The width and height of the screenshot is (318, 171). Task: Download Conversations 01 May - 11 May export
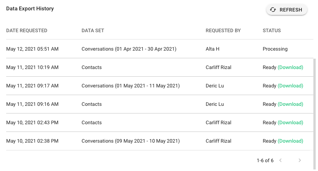coord(290,86)
